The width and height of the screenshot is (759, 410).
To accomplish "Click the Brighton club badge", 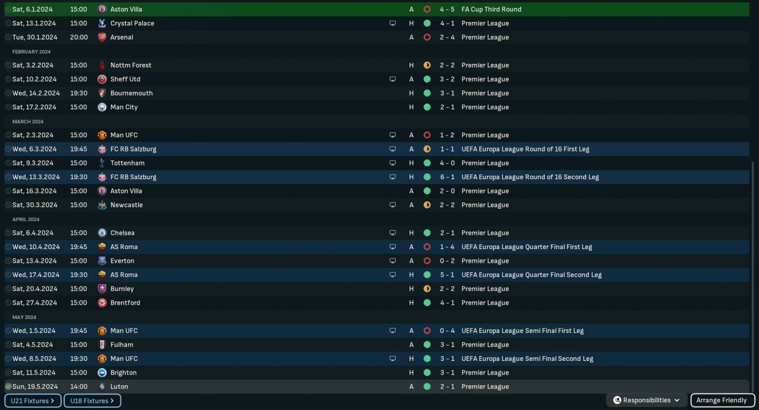I will pos(102,373).
